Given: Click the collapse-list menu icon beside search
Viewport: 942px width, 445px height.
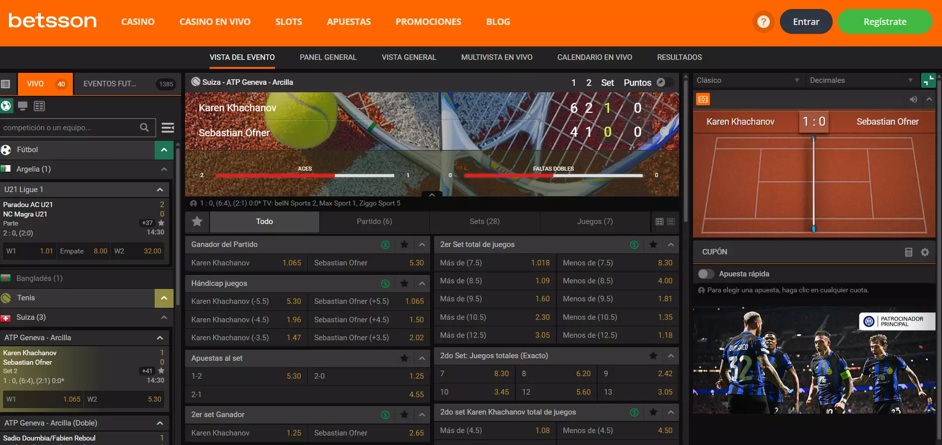Looking at the screenshot, I should click(x=168, y=128).
